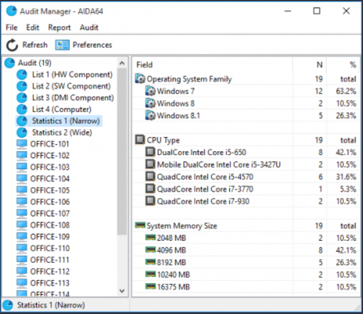Click the pie icon beside Statistics 2 (Wide)
Image resolution: width=363 pixels, height=314 pixels.
tap(22, 133)
